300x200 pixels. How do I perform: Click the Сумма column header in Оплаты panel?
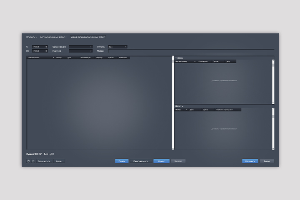point(207,110)
